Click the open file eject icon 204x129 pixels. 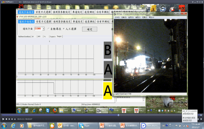pyautogui.click(x=15, y=119)
